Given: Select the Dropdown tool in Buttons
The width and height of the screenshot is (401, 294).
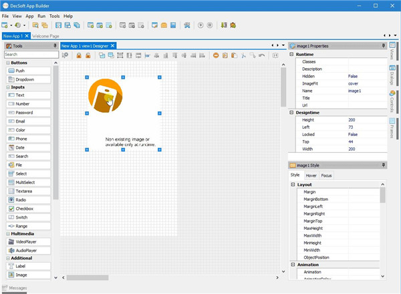Looking at the screenshot, I should click(x=27, y=79).
